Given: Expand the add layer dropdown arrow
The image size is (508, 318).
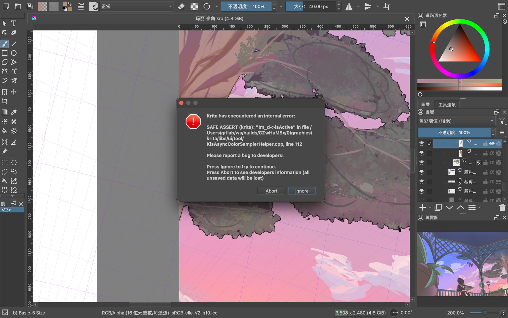Looking at the screenshot, I should (x=430, y=207).
